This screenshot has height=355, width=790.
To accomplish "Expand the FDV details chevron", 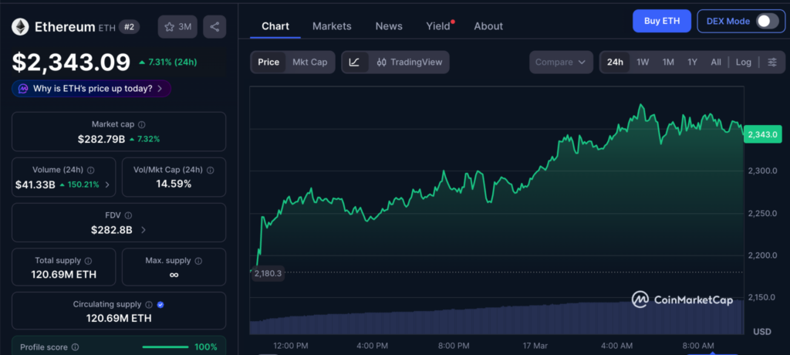I will point(143,230).
